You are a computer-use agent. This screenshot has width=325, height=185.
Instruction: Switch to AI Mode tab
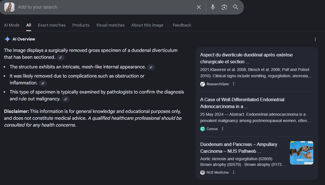12,25
